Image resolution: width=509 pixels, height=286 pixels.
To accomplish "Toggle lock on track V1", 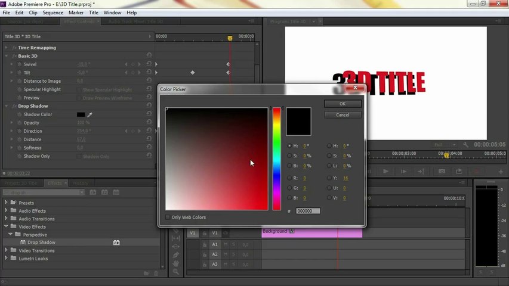I will click(x=205, y=233).
